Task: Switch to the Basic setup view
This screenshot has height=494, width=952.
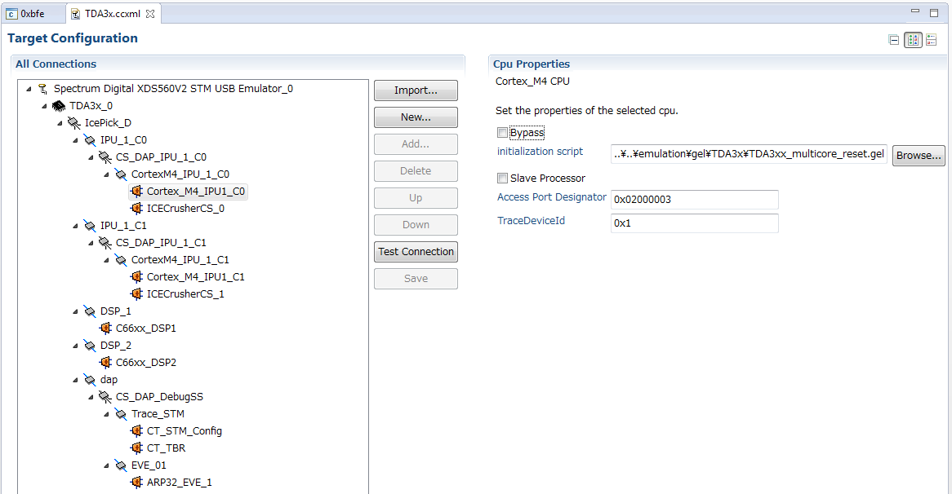Action: (x=893, y=39)
